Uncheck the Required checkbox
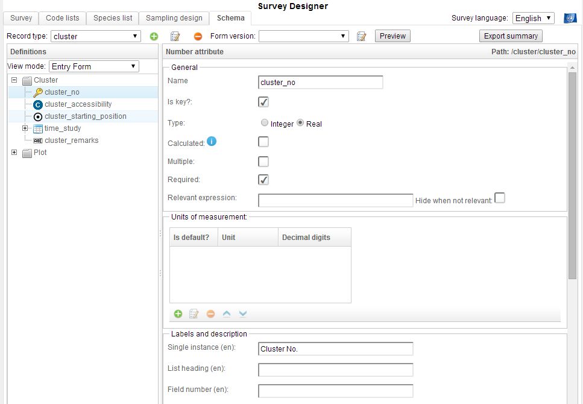The height and width of the screenshot is (404, 583). click(x=263, y=180)
